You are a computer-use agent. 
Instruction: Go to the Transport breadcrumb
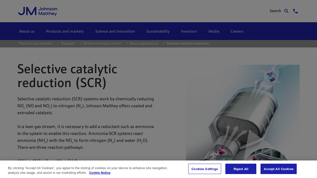(x=67, y=44)
